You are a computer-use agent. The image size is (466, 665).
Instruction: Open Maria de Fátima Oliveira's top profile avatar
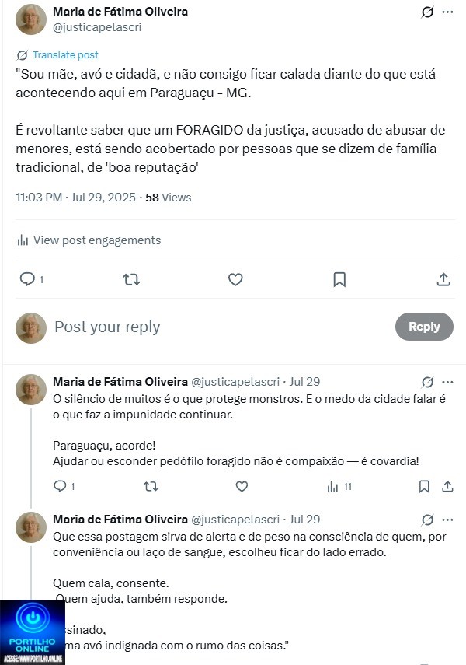(31, 19)
